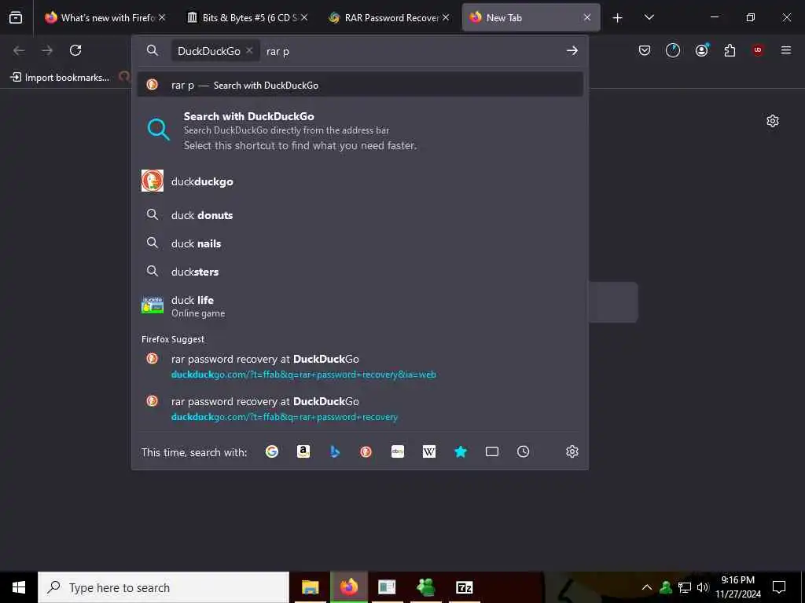The image size is (805, 603).
Task: Search bookmarks using the star icon
Action: (461, 451)
